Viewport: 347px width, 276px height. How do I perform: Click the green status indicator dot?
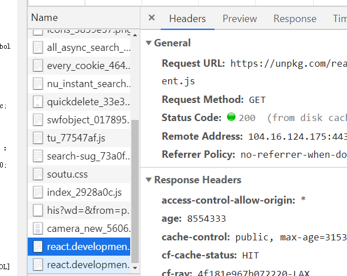point(232,117)
